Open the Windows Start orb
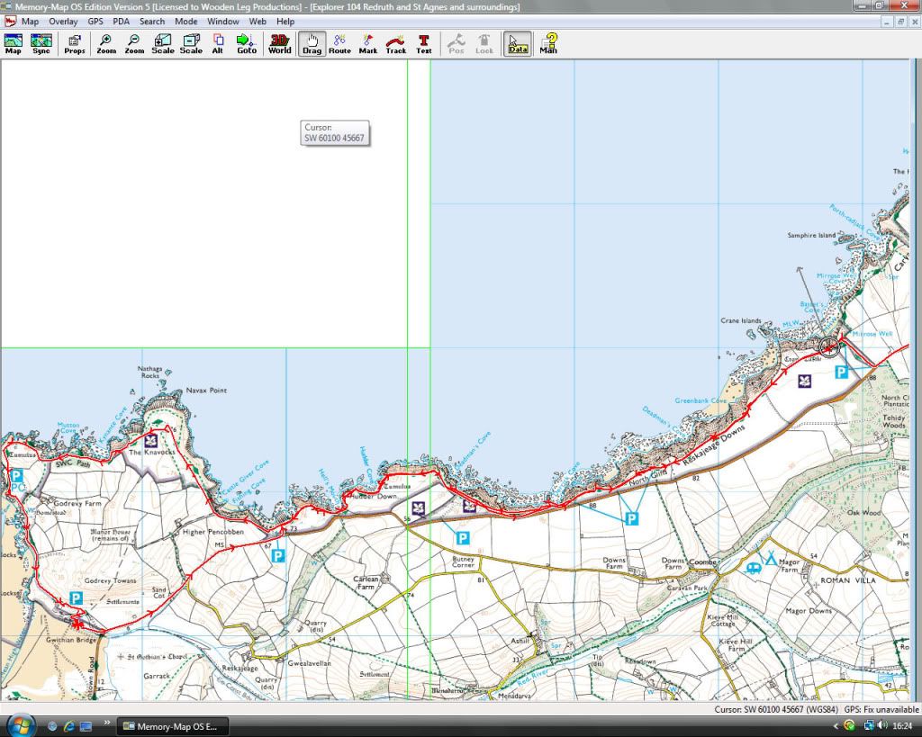 (x=20, y=726)
